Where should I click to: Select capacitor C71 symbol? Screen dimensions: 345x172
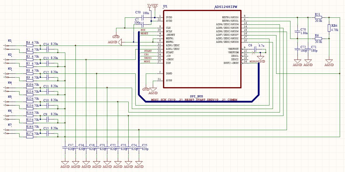point(308,49)
